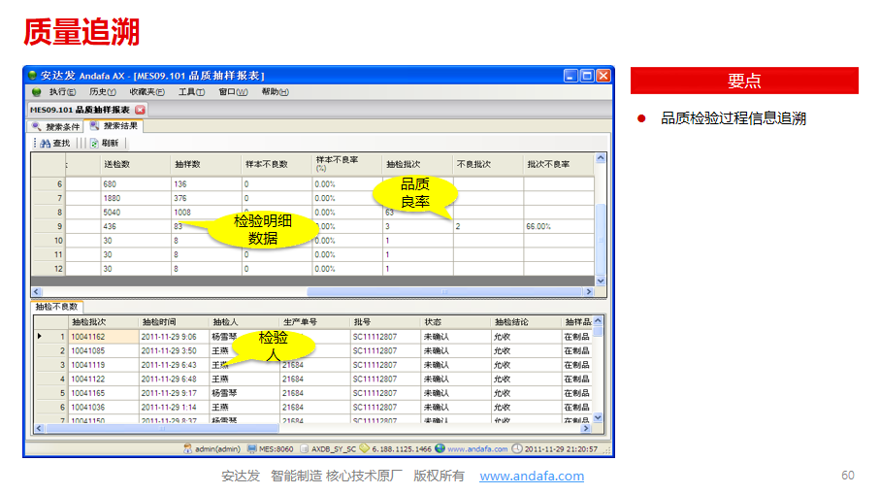Click the MES:8060 server icon in status bar
This screenshot has width=880, height=494.
[x=253, y=449]
